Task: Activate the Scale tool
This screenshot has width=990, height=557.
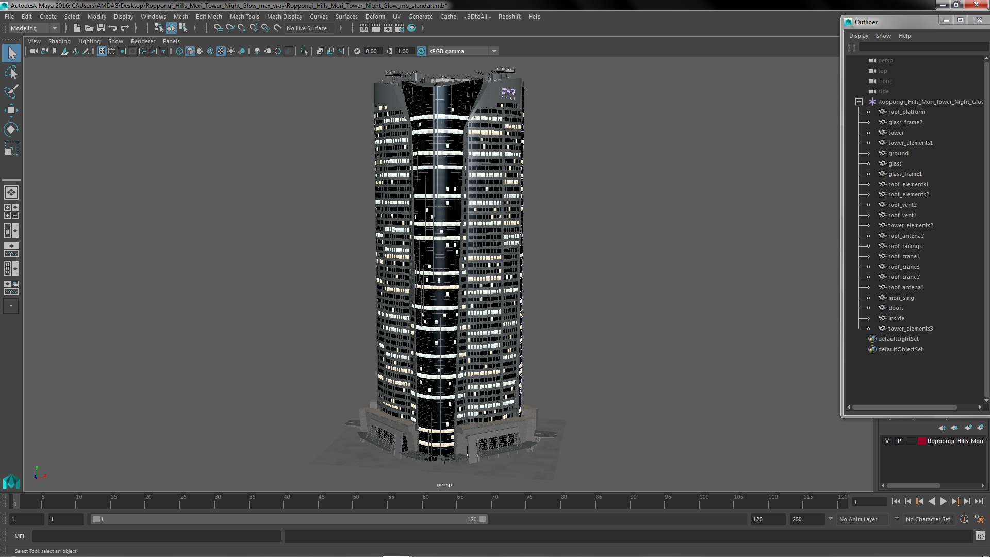Action: pyautogui.click(x=11, y=149)
